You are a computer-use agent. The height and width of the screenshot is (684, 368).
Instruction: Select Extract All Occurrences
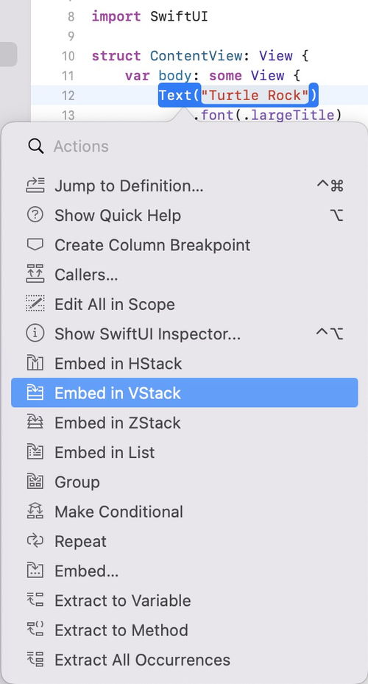point(185,660)
